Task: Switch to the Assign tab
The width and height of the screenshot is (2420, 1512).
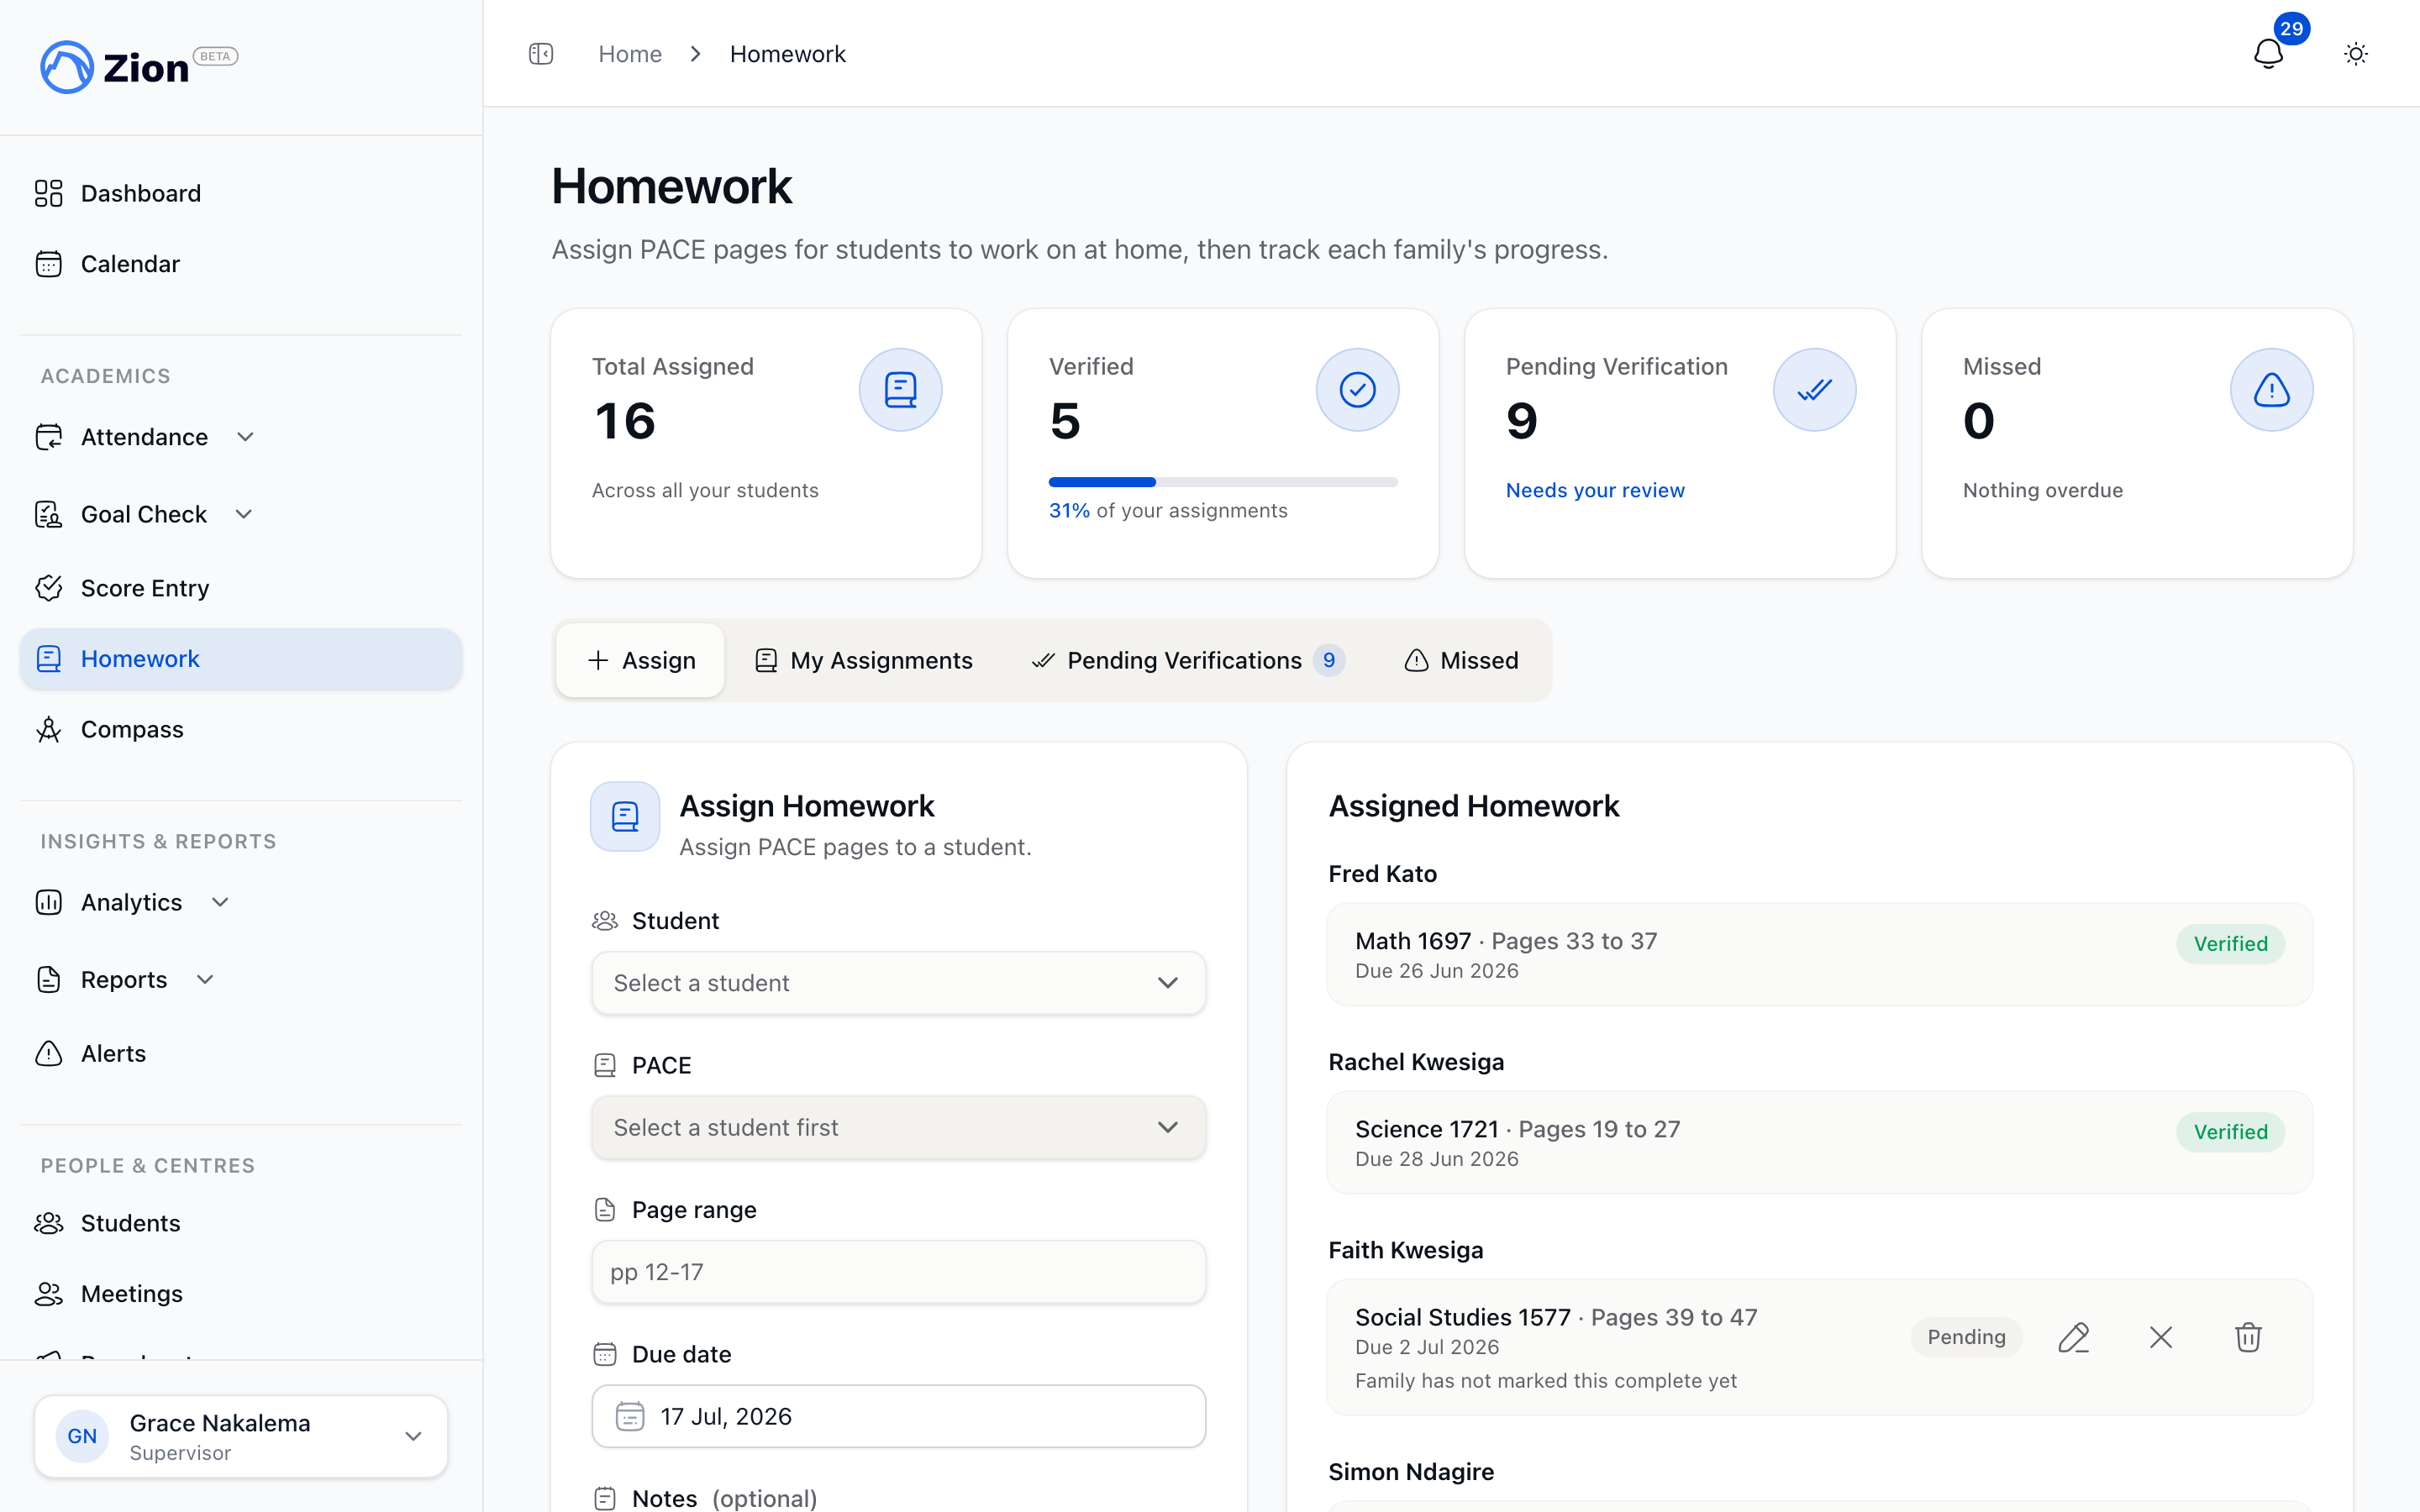Action: coord(641,660)
